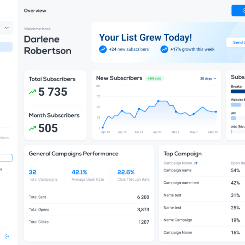Click the green arrow next to 505
Screen dimensions: 245x245
coord(32,128)
